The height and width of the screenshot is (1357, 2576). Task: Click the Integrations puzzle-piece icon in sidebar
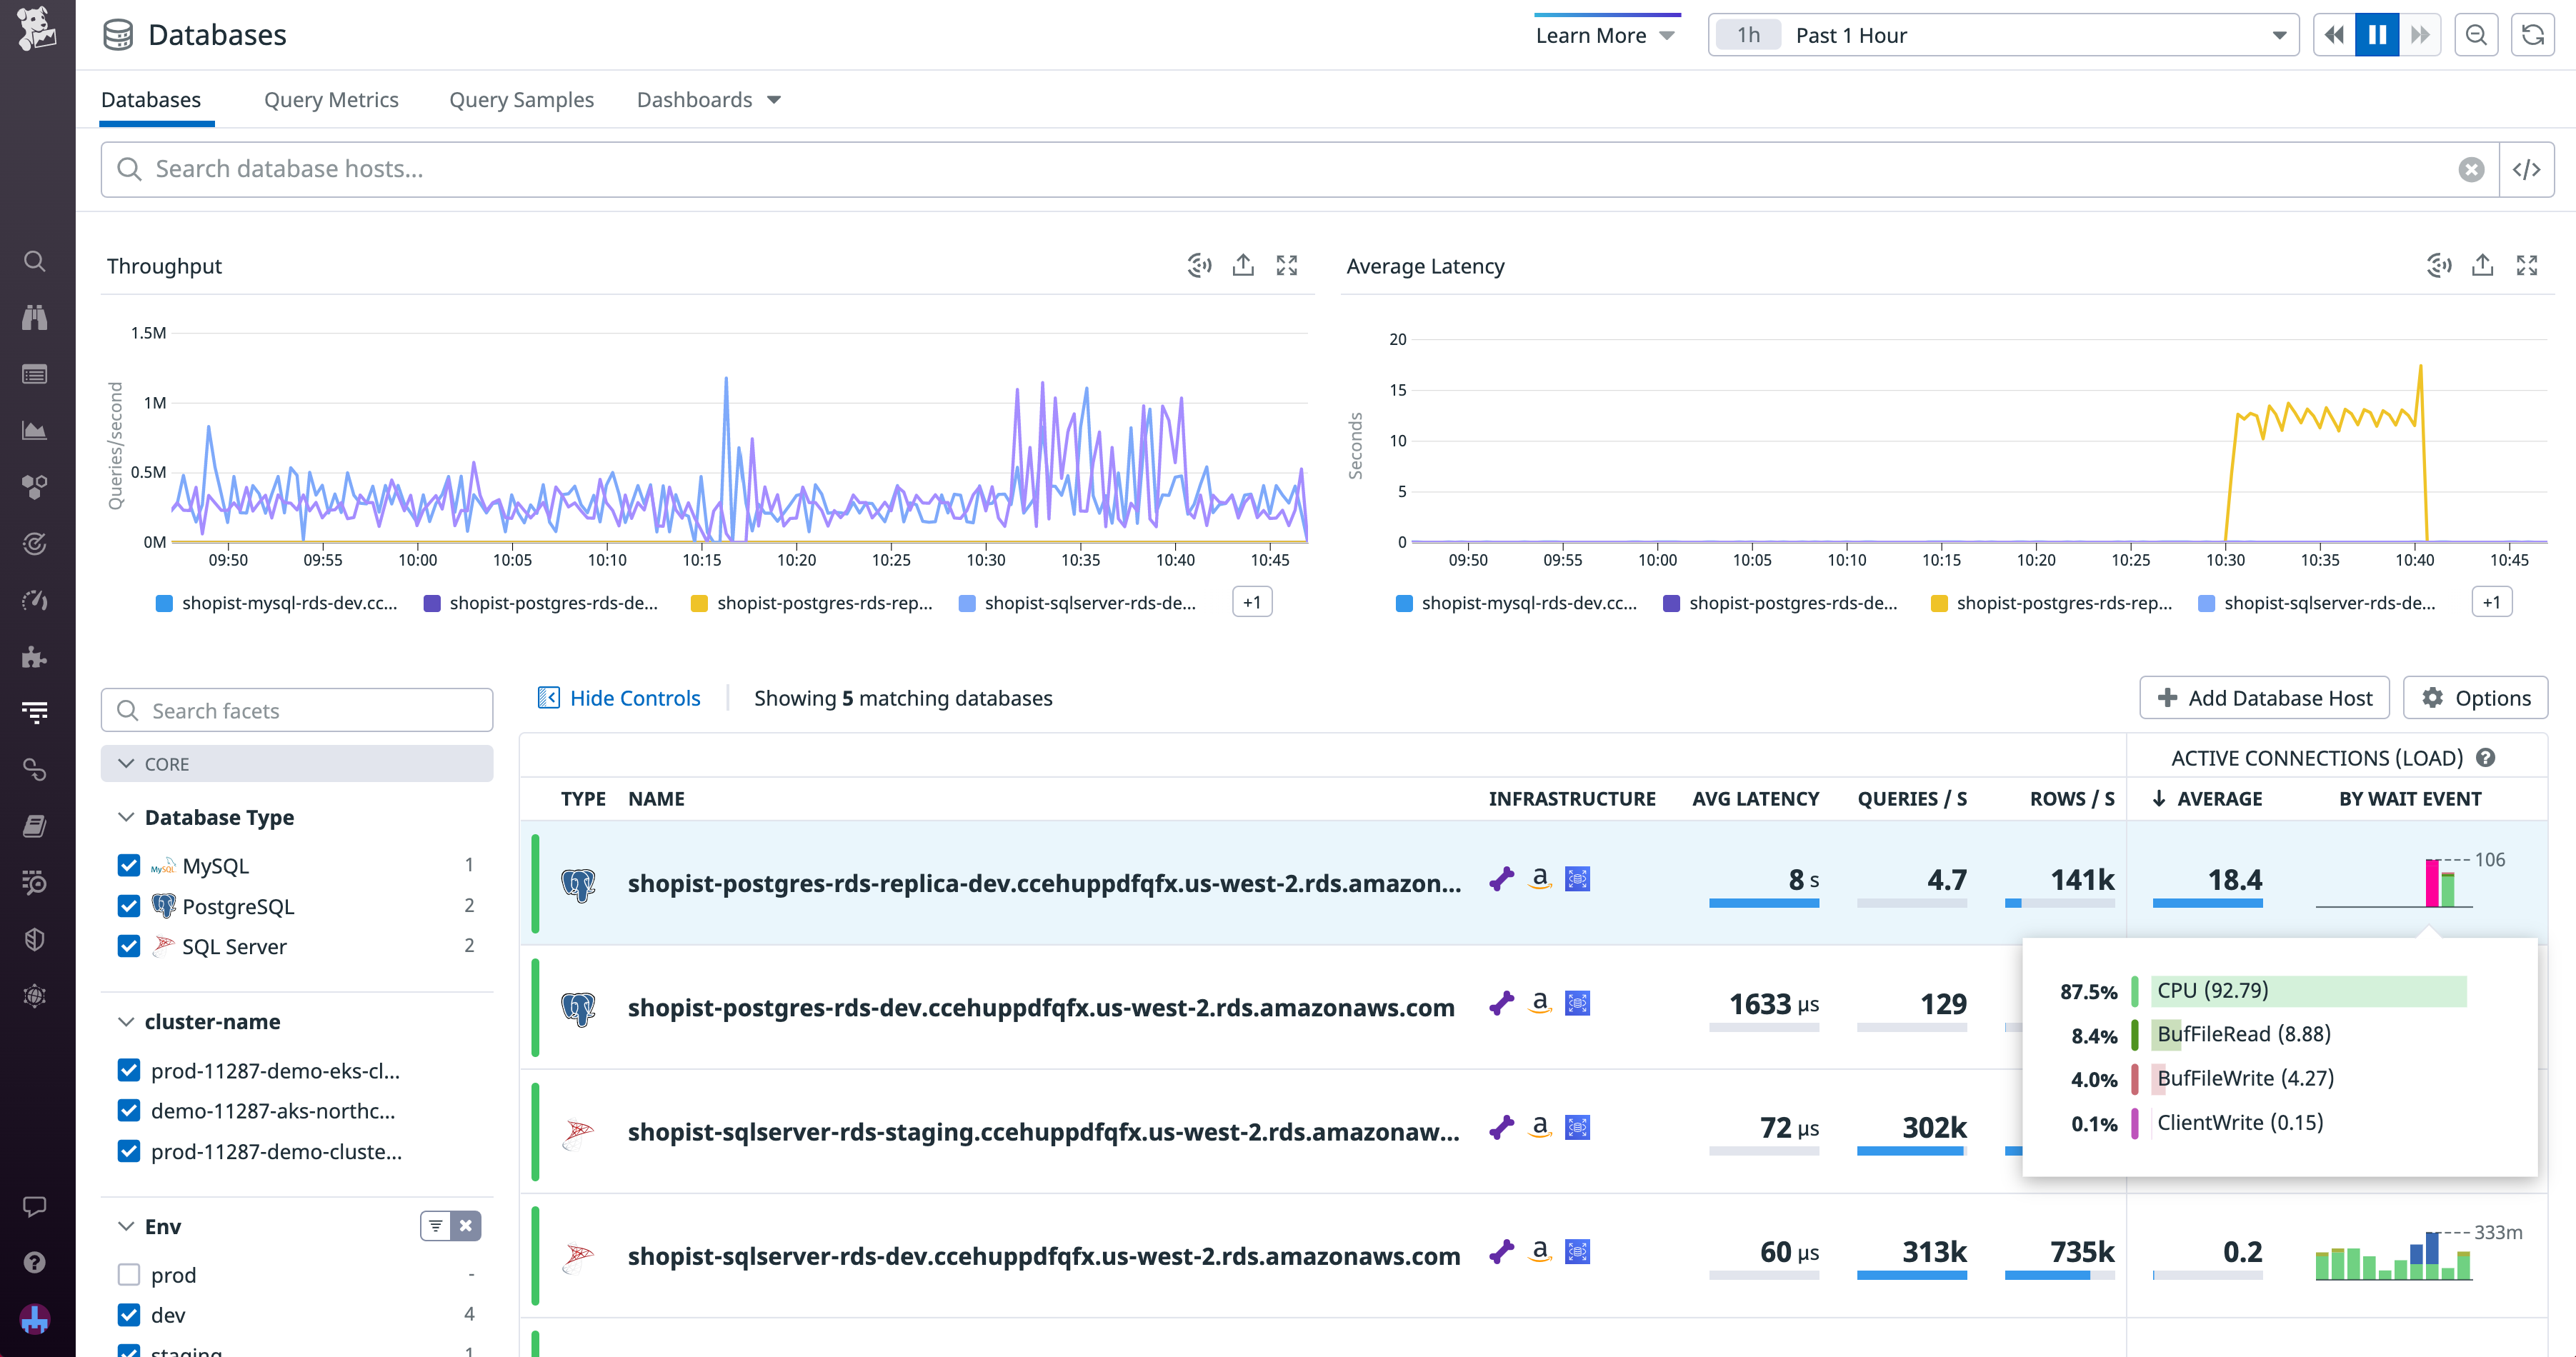point(34,657)
